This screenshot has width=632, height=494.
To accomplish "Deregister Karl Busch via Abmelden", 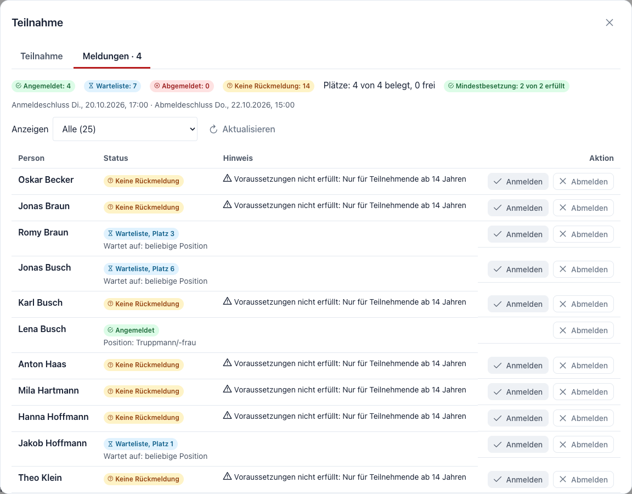I will click(583, 304).
